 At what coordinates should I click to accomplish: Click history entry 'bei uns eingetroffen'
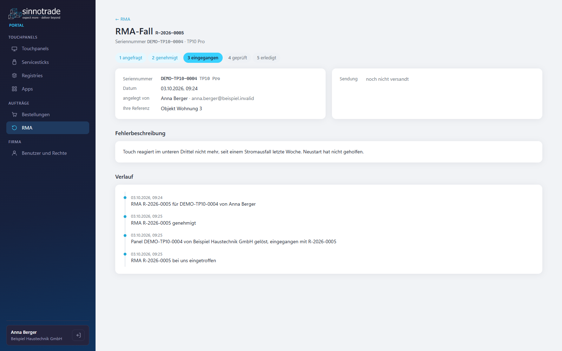(174, 261)
